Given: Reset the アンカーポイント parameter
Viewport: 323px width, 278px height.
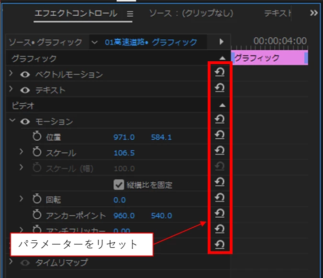Looking at the screenshot, I should pos(220,213).
